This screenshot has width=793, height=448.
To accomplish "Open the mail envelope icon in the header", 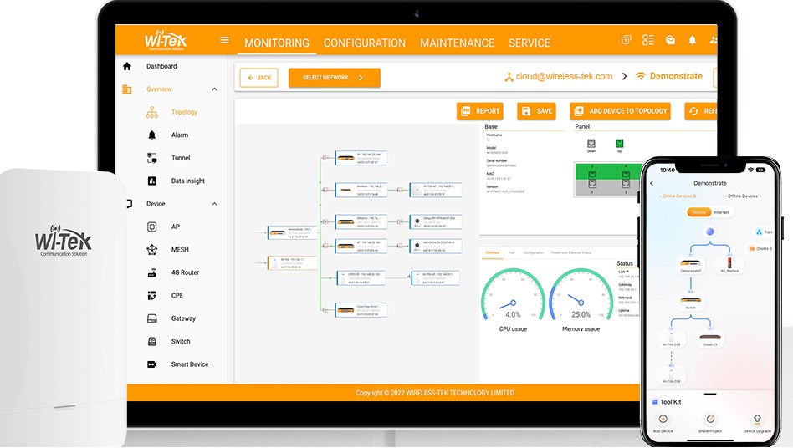I will pyautogui.click(x=670, y=40).
